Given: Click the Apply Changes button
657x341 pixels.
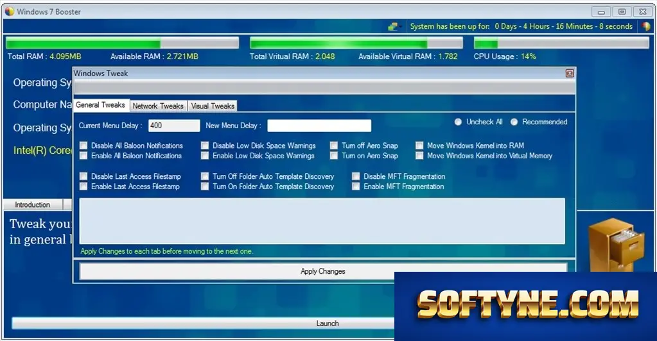Looking at the screenshot, I should (x=323, y=271).
